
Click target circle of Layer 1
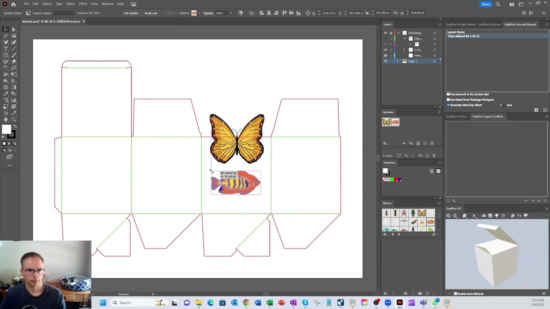[434, 61]
